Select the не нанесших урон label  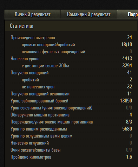[x=38, y=87]
